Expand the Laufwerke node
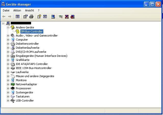The image size is (163, 115). [8, 72]
